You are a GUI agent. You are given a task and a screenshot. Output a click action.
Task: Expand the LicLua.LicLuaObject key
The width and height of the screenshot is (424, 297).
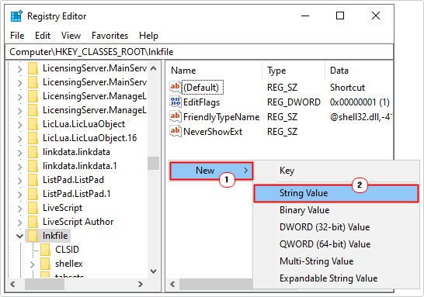pyautogui.click(x=19, y=125)
